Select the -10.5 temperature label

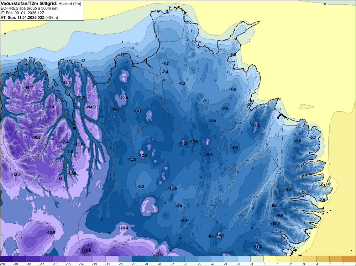208,155
